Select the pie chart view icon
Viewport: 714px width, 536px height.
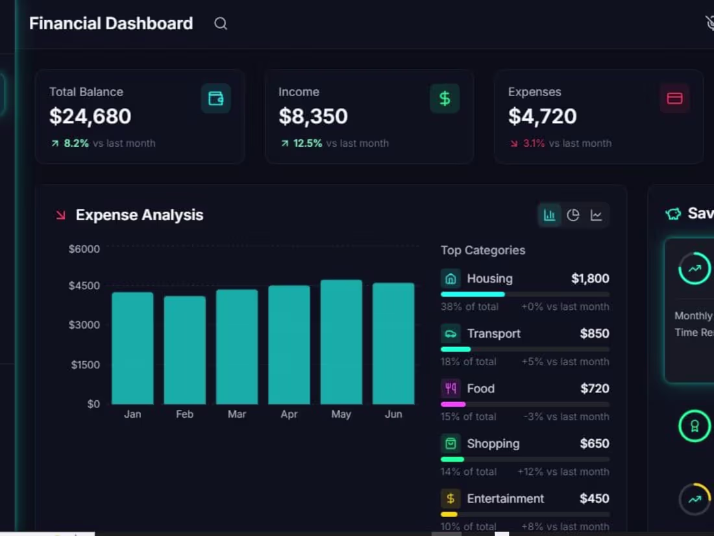(573, 214)
